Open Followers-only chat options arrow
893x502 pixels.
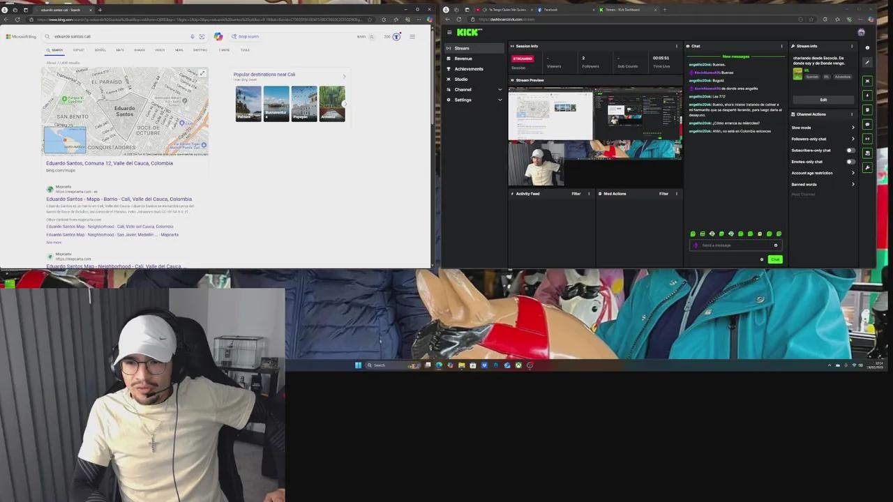(x=853, y=139)
